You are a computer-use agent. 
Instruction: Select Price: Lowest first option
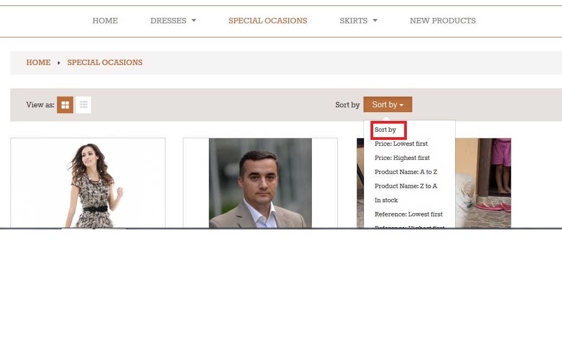(401, 144)
